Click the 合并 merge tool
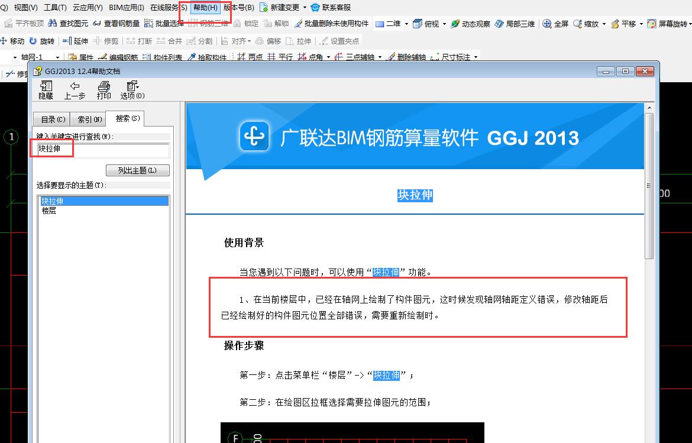The width and height of the screenshot is (692, 443). click(169, 41)
